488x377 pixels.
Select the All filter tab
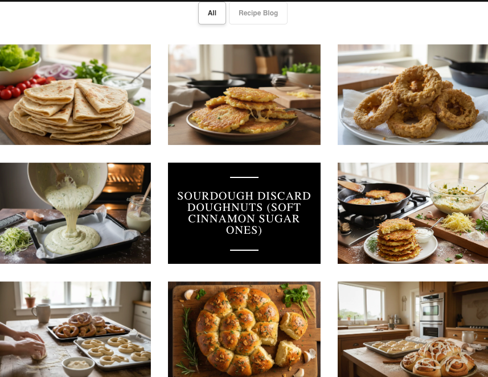(x=212, y=13)
